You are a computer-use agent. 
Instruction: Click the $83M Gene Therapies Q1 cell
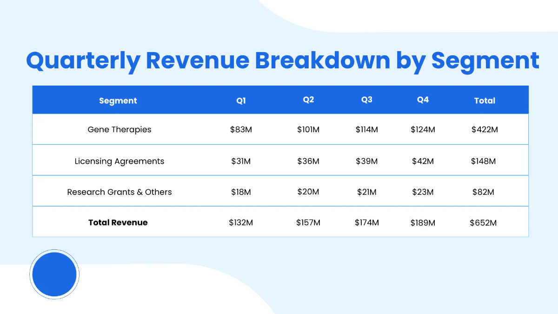coord(241,129)
